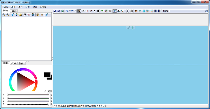Screen dimensions: 210x109
Task: Select the Camera view (eye) tool
Action: (79, 11)
